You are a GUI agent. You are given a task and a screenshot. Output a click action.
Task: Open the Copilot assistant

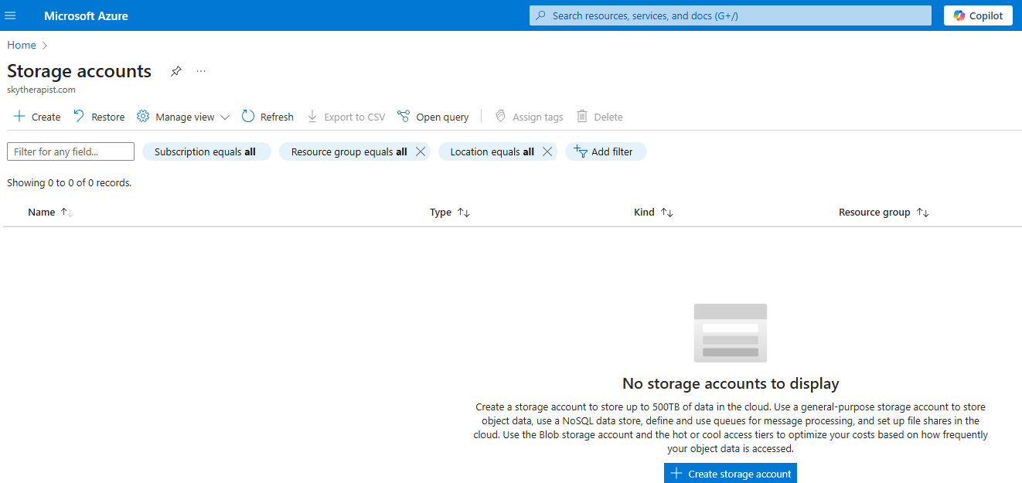[x=978, y=15]
